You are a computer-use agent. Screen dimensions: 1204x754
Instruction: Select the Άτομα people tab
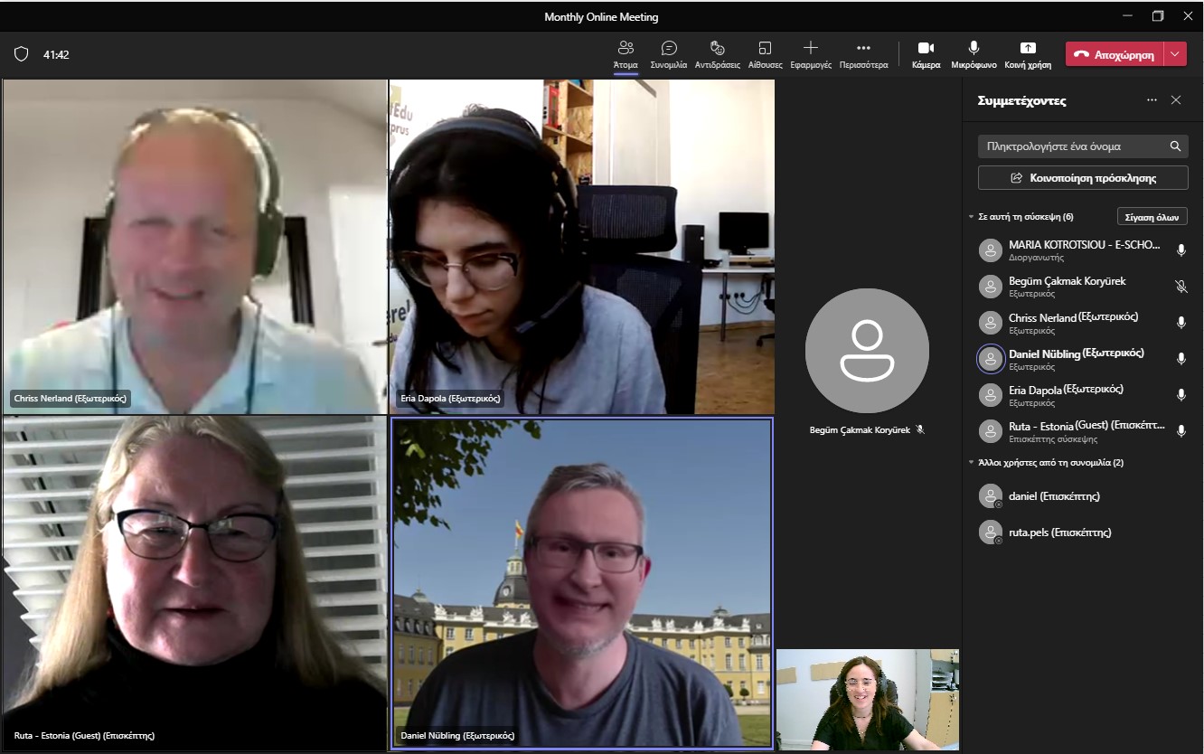pyautogui.click(x=626, y=48)
